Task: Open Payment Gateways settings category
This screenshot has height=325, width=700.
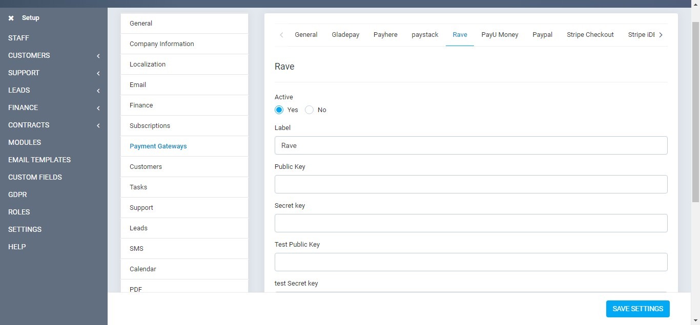Action: [158, 146]
